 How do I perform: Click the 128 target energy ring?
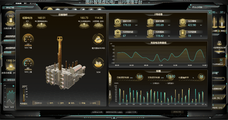[x=140, y=76]
